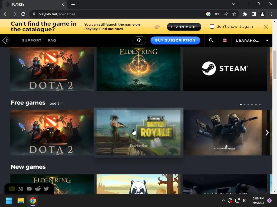Open the site search magnifier
277x207 pixels.
pos(211,40)
